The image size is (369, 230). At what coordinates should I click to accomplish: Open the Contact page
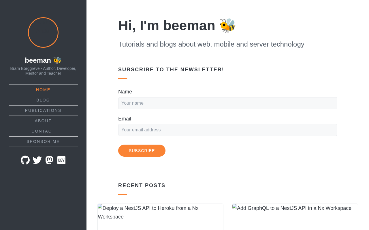tap(43, 131)
